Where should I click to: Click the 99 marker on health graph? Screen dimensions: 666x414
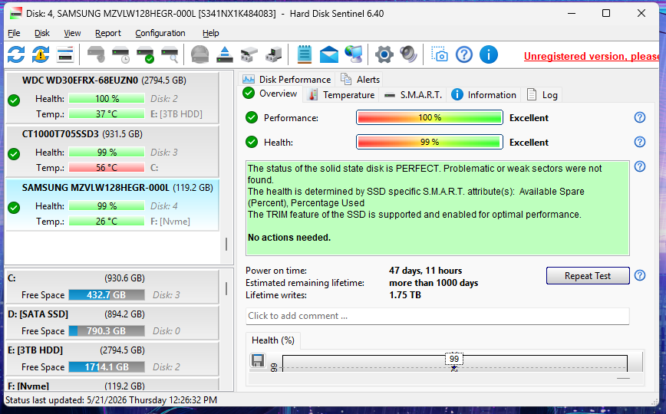click(x=454, y=359)
